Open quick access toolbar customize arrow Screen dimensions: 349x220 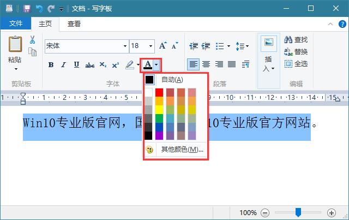[61, 9]
